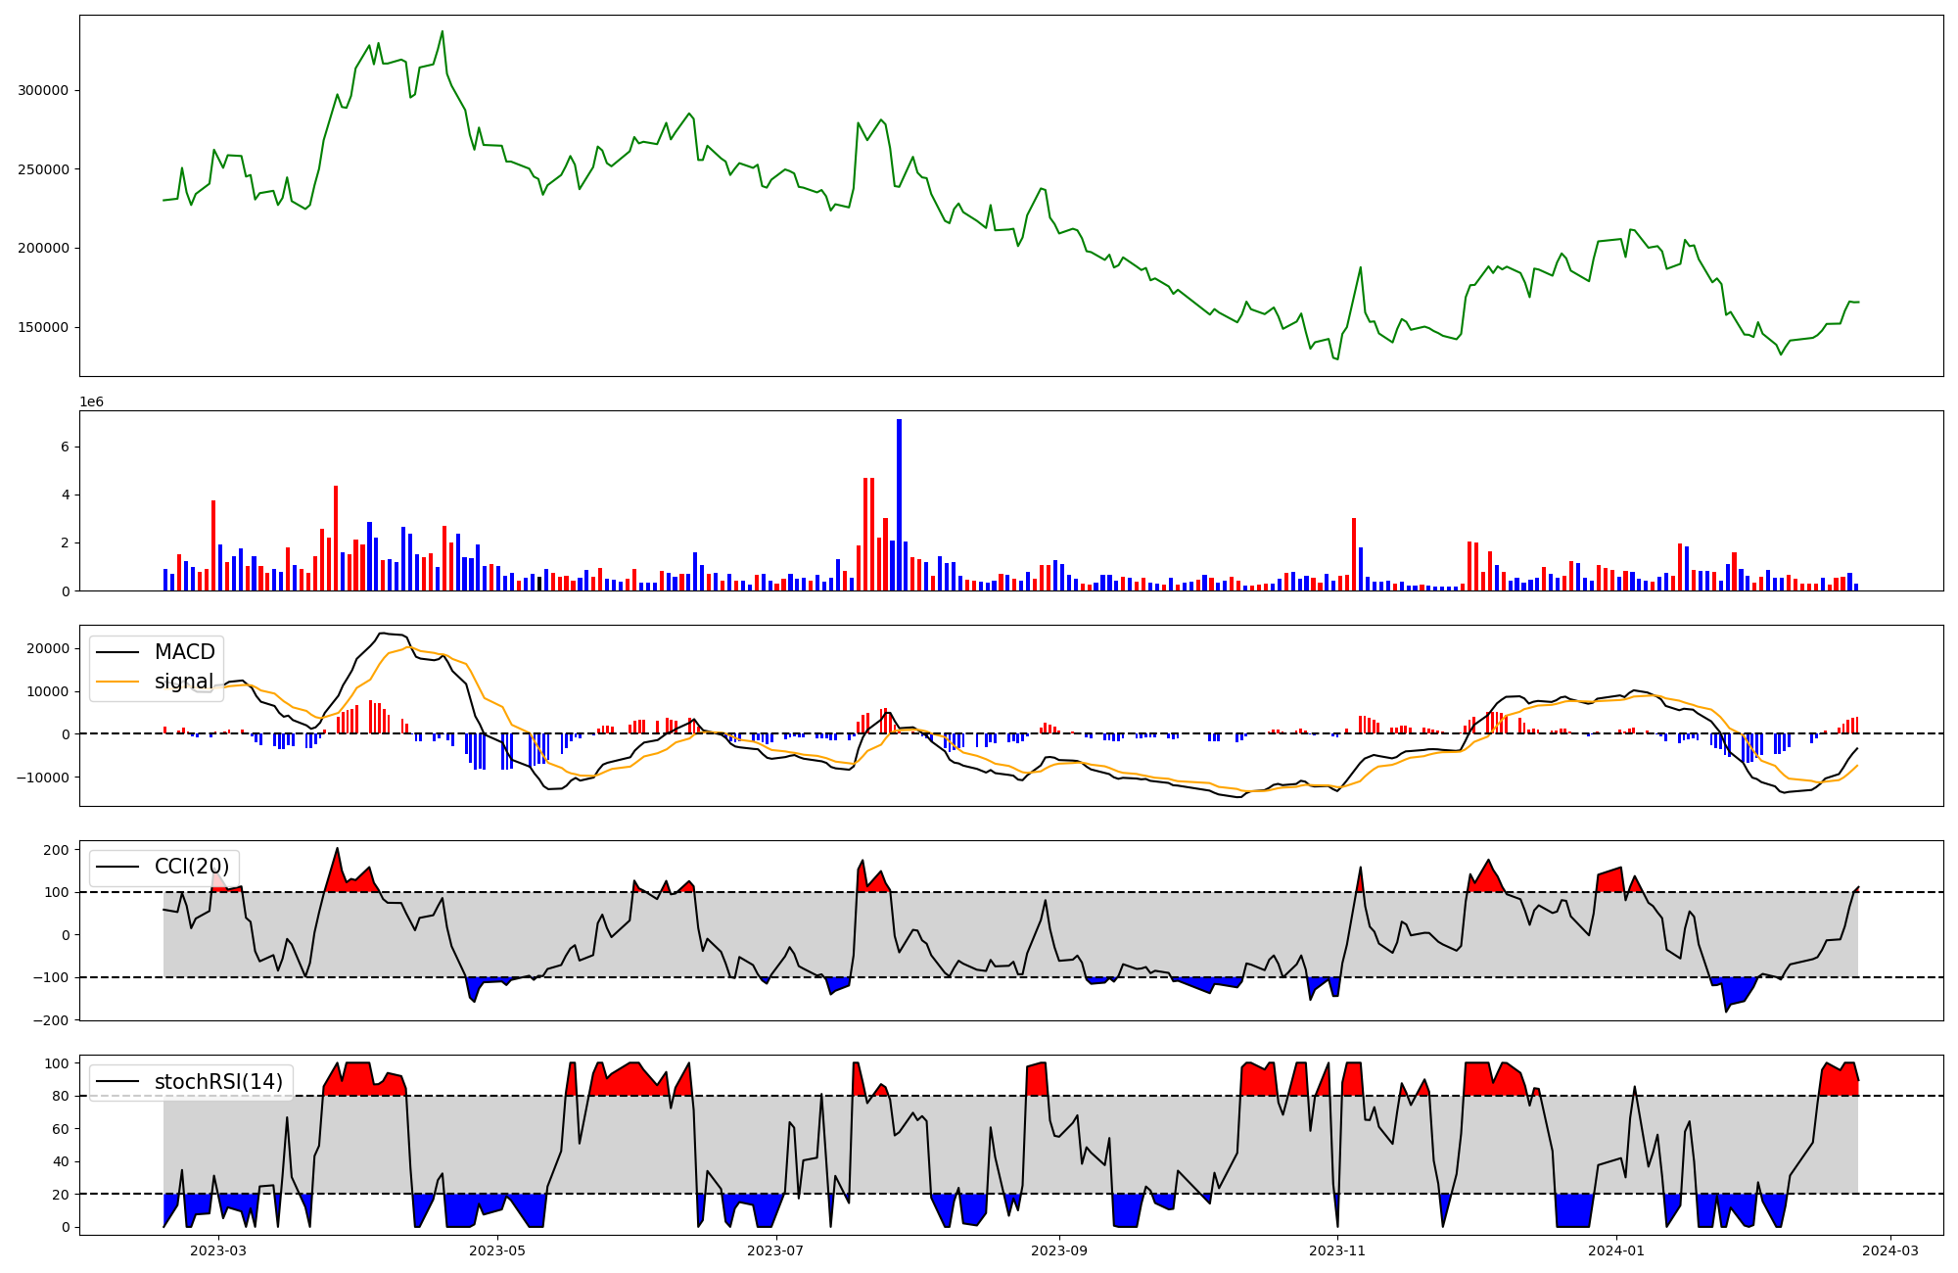Image resolution: width=1958 pixels, height=1273 pixels.
Task: Click the 20000 MACD axis tick label
Action: pos(48,648)
